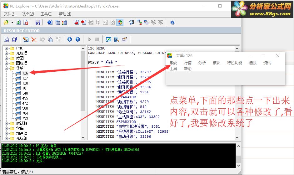Open the dropdown arrow beside open-file icon
This screenshot has width=294, height=175.
[12, 22]
